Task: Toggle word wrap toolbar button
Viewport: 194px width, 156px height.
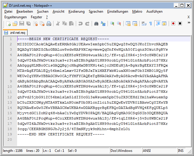Action: [x=144, y=24]
